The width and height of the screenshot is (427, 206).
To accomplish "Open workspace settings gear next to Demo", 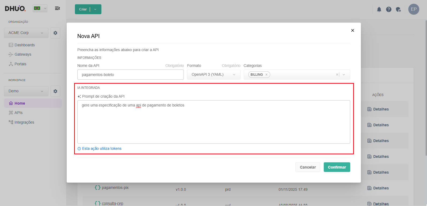I will 55,91.
